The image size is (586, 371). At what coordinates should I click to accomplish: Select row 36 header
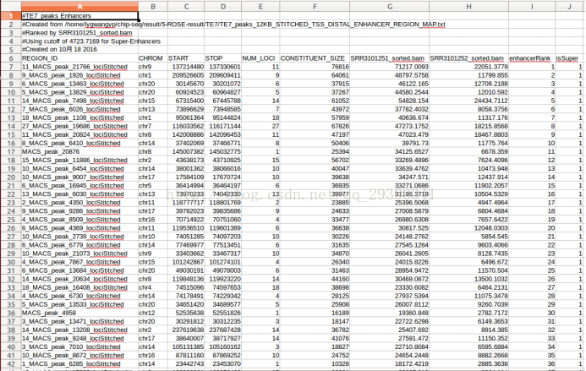(x=11, y=313)
